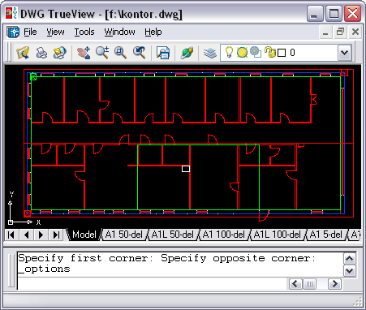
Task: Click the toolbar grip handle
Action: (x=9, y=52)
